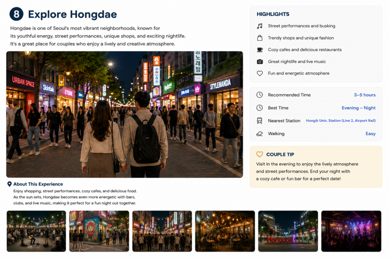
Task: Click the clock icon next to Best Time
Action: click(259, 108)
